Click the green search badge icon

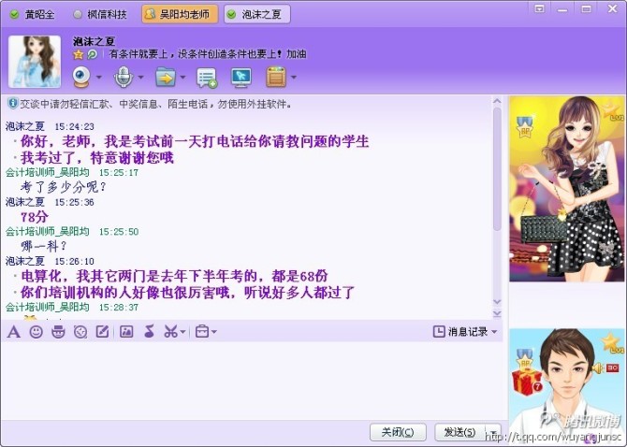point(93,54)
